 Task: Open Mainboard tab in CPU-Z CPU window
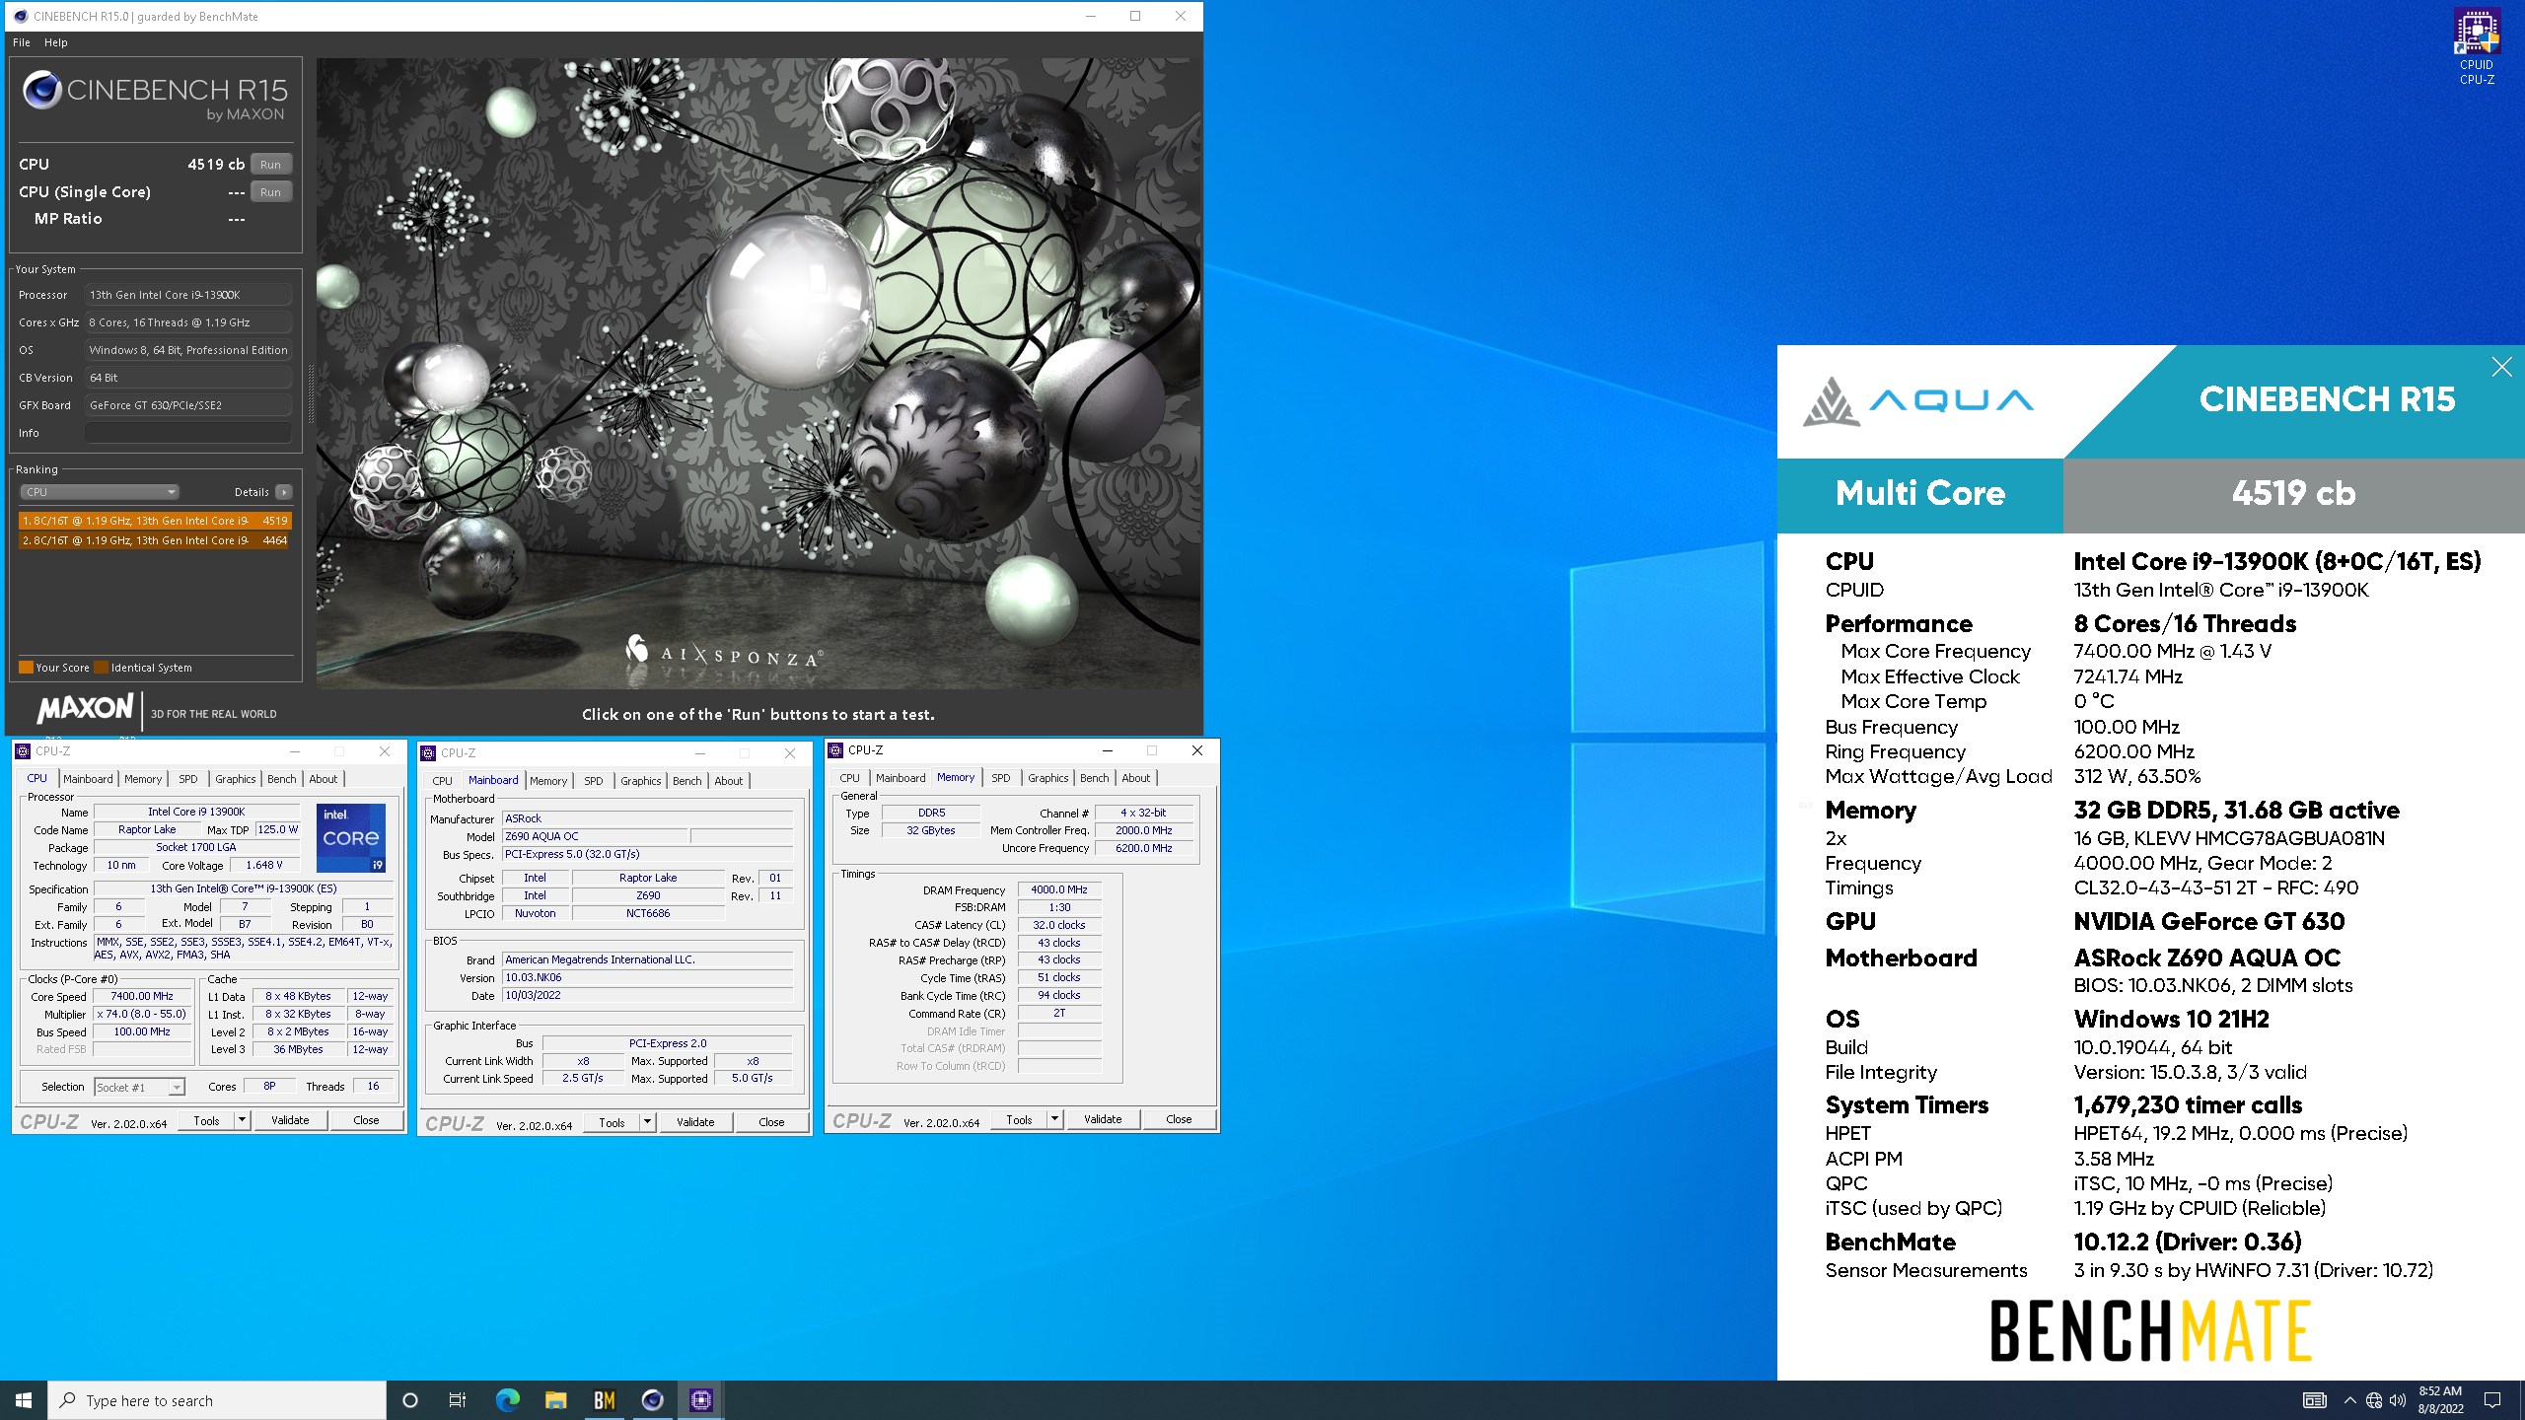pyautogui.click(x=88, y=779)
